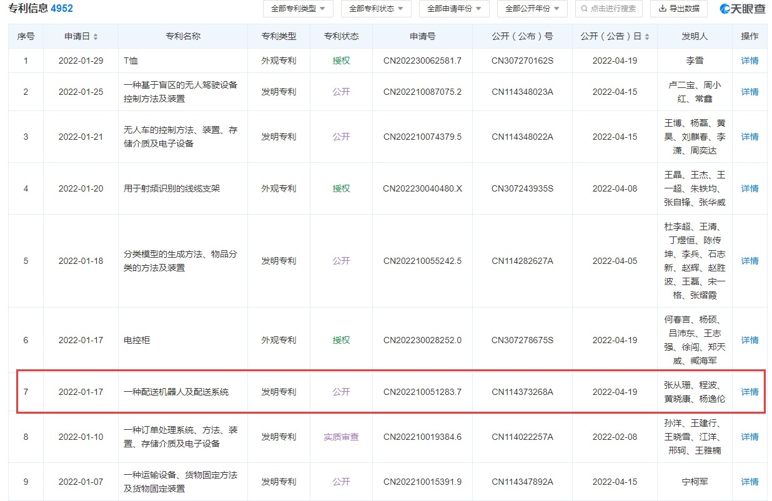This screenshot has height=501, width=772.
Task: Click the Tianyancha logo icon
Action: tap(725, 9)
